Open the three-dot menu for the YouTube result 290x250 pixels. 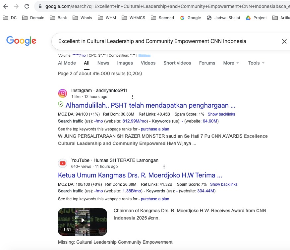[164, 167]
